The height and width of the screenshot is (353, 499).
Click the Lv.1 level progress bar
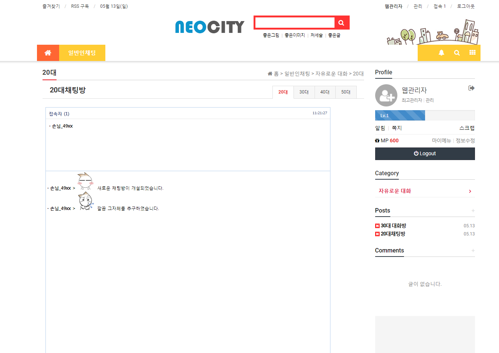(425, 115)
